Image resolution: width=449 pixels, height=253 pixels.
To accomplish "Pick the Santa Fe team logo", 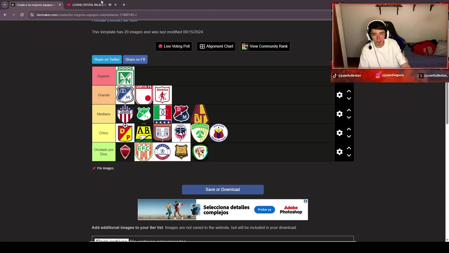I will point(144,95).
